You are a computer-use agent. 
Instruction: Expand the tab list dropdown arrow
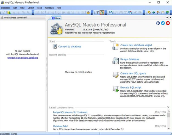click(x=167, y=18)
